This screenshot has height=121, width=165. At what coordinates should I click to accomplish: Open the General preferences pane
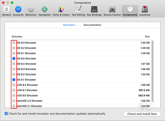[x=7, y=11]
